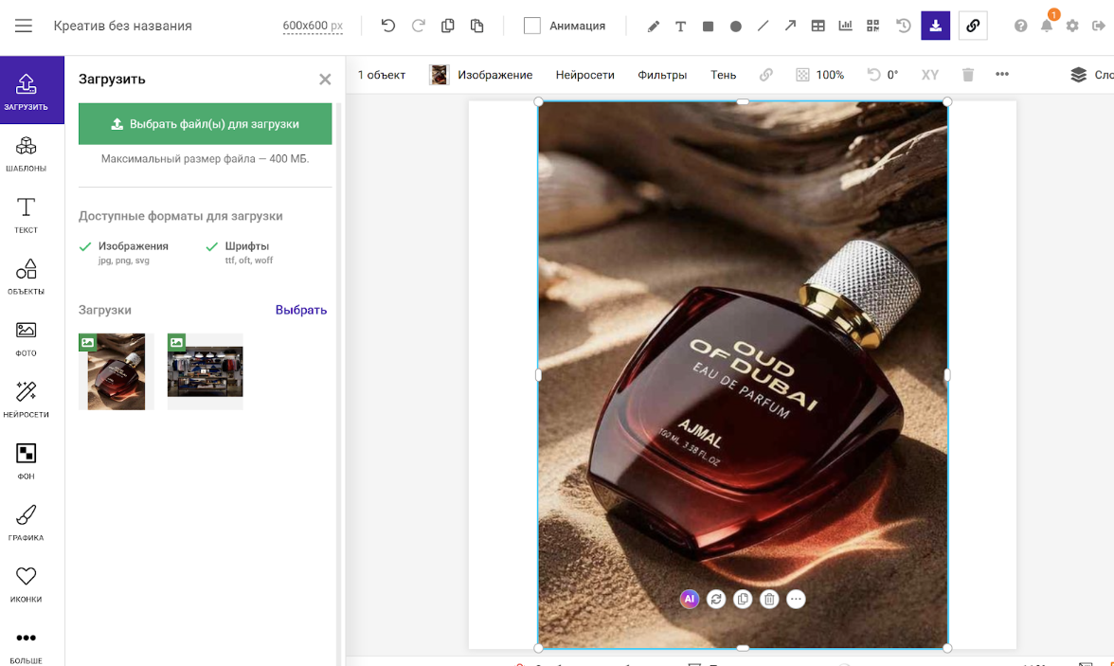Viewport: 1114px width, 666px height.
Task: Insert a chart from the toolbar
Action: (845, 26)
